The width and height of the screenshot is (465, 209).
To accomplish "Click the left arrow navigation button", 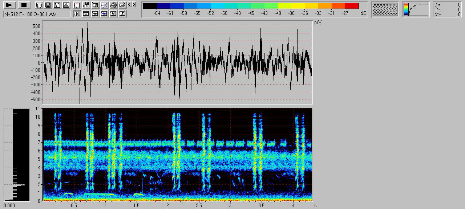I will point(129,4).
